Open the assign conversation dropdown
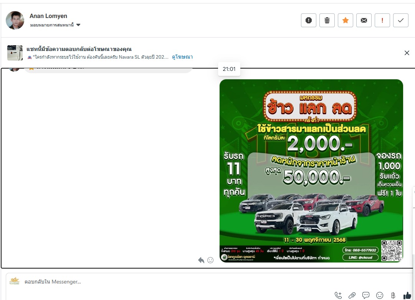 coord(55,25)
